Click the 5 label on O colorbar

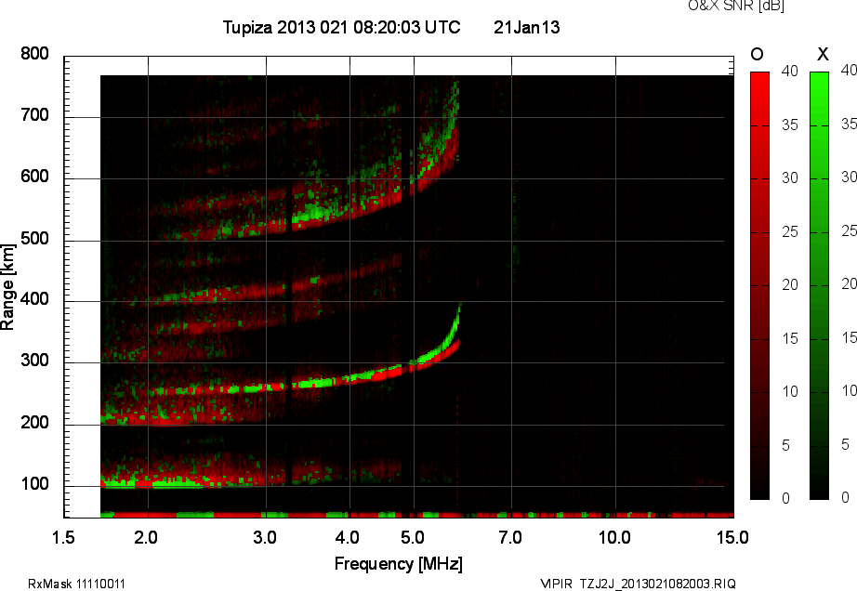[786, 446]
